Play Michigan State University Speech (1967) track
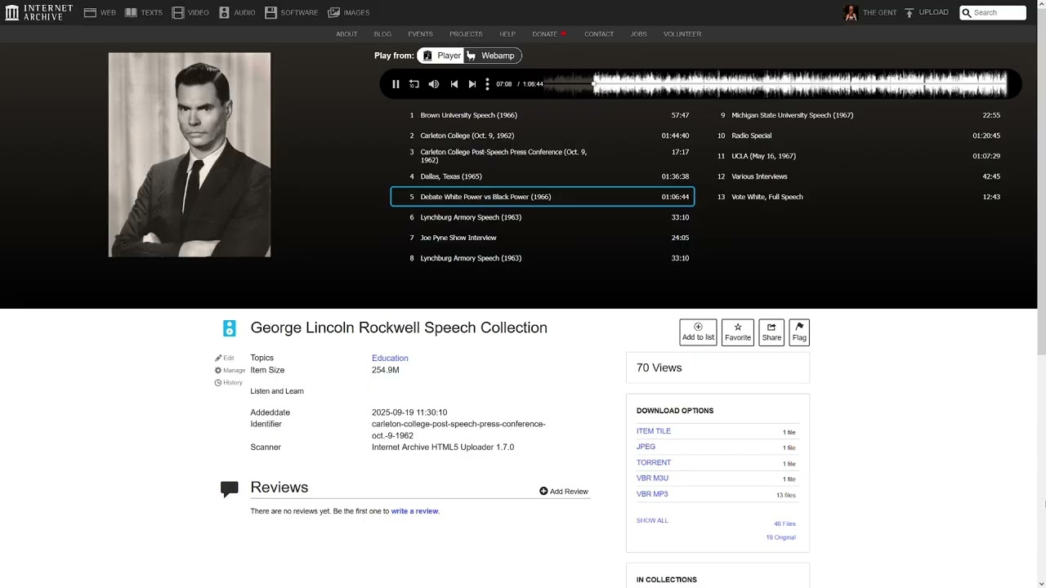The height and width of the screenshot is (588, 1046). tap(854, 115)
